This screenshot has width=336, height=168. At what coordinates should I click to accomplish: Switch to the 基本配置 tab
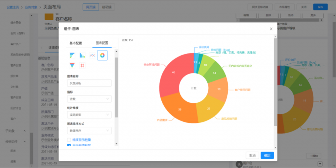[75, 43]
